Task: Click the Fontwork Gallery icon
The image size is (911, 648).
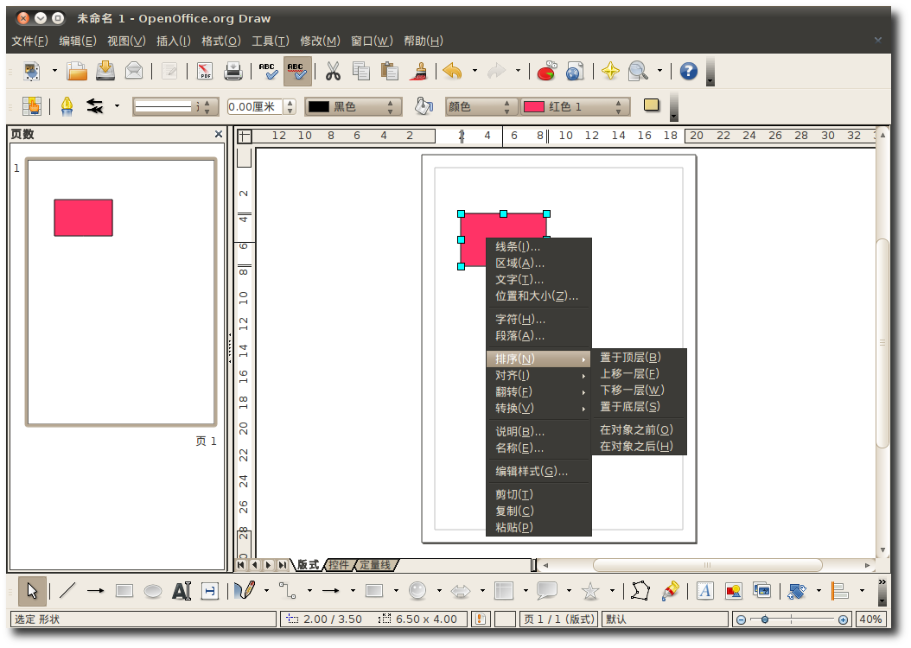Action: (704, 591)
